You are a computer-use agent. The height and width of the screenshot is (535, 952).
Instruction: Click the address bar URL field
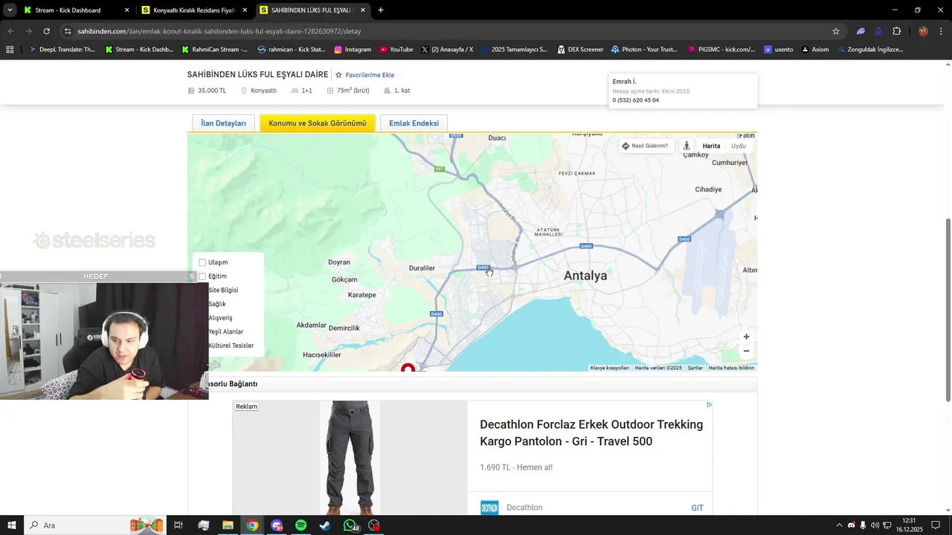coord(446,31)
